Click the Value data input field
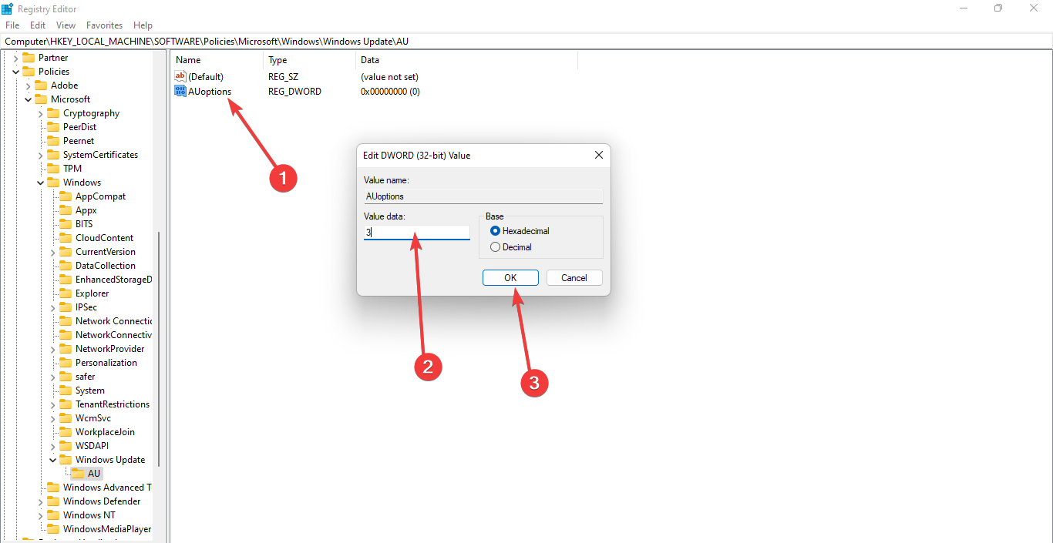The height and width of the screenshot is (543, 1053). (416, 232)
